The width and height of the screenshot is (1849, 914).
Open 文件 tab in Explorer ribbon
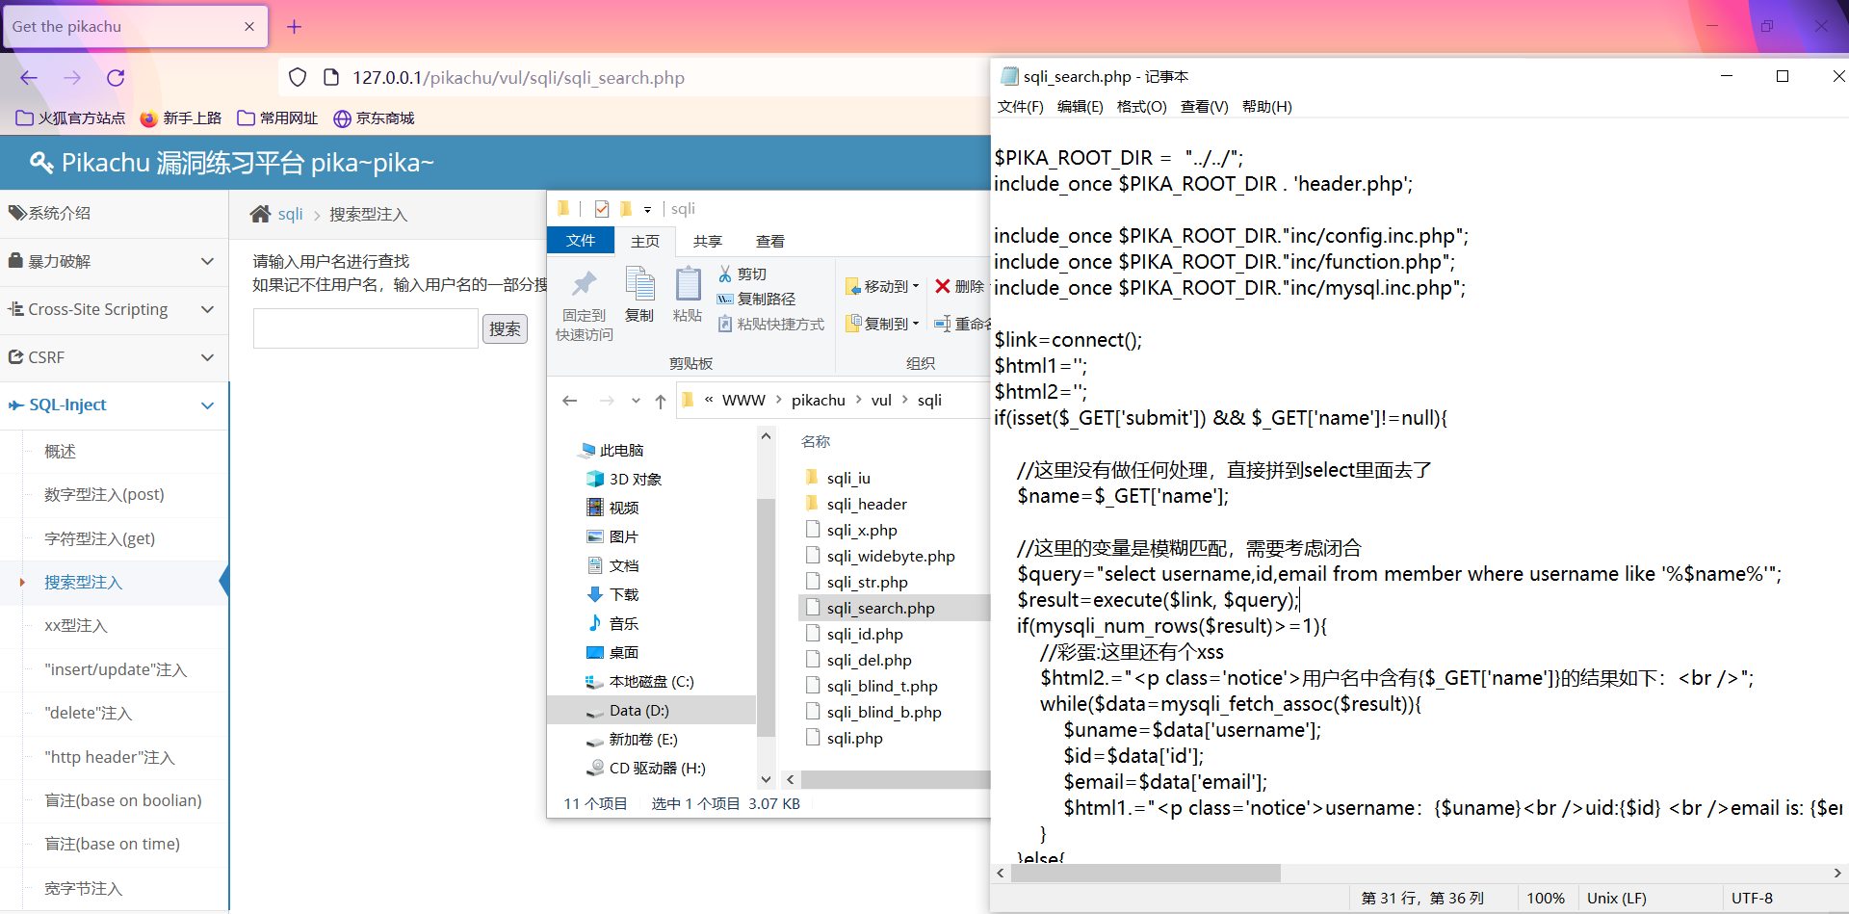pos(581,241)
